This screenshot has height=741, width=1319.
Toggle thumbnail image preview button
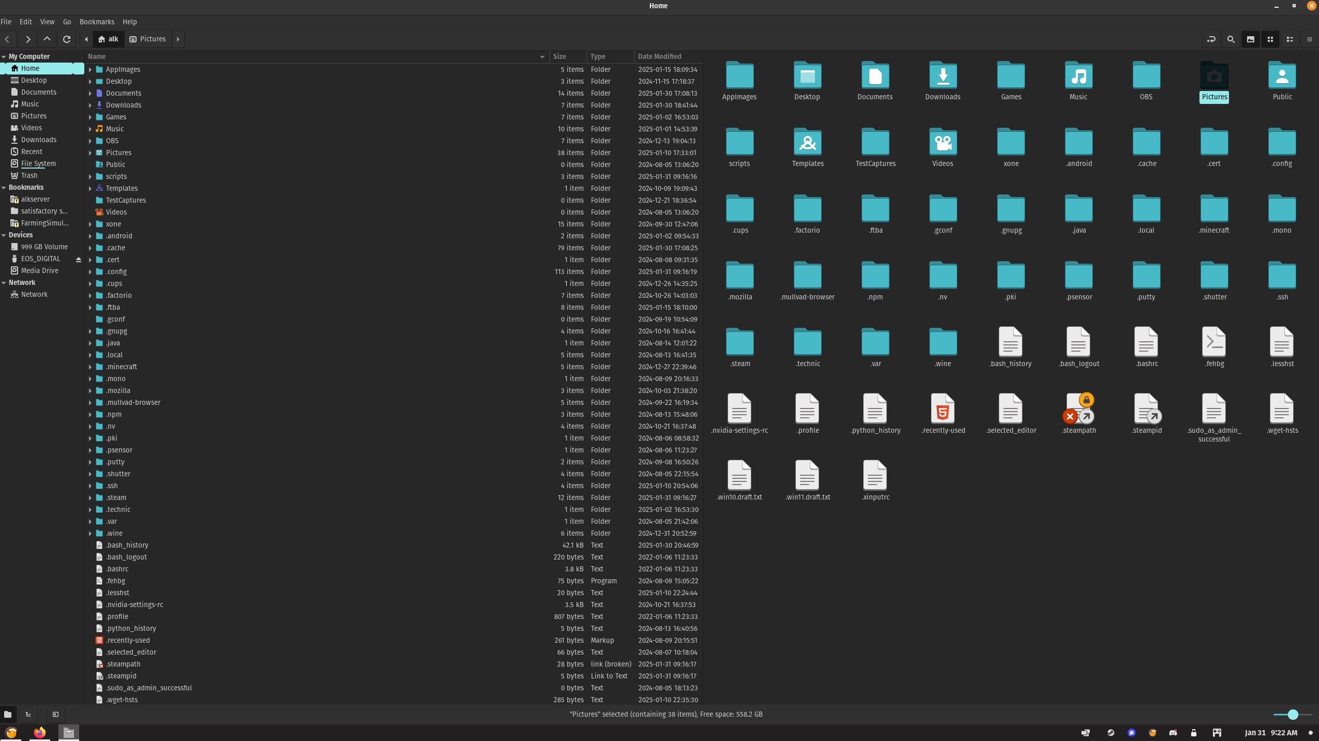pos(1250,39)
